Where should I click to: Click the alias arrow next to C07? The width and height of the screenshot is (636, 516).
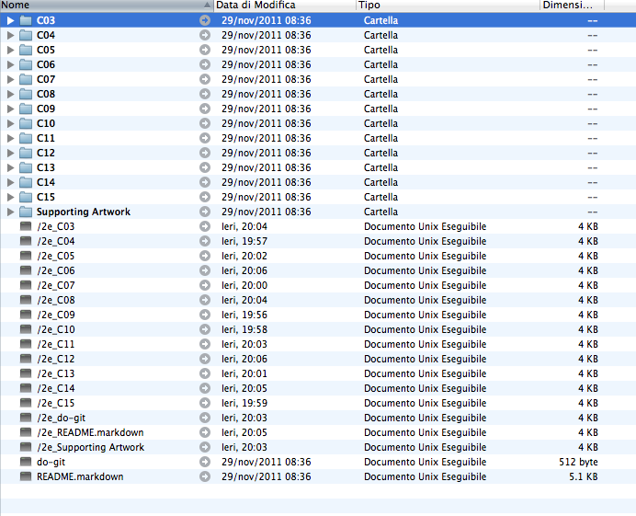pos(205,79)
